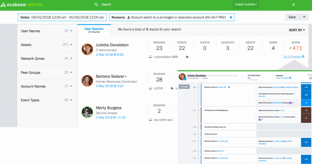Screen dimensions: 312x164
Task: Expand the Event Types facet
Action: coord(47,100)
